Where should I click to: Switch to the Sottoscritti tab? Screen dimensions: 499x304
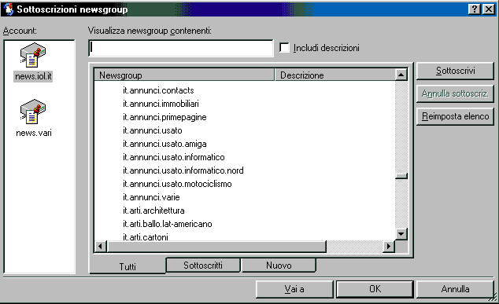[x=203, y=265]
